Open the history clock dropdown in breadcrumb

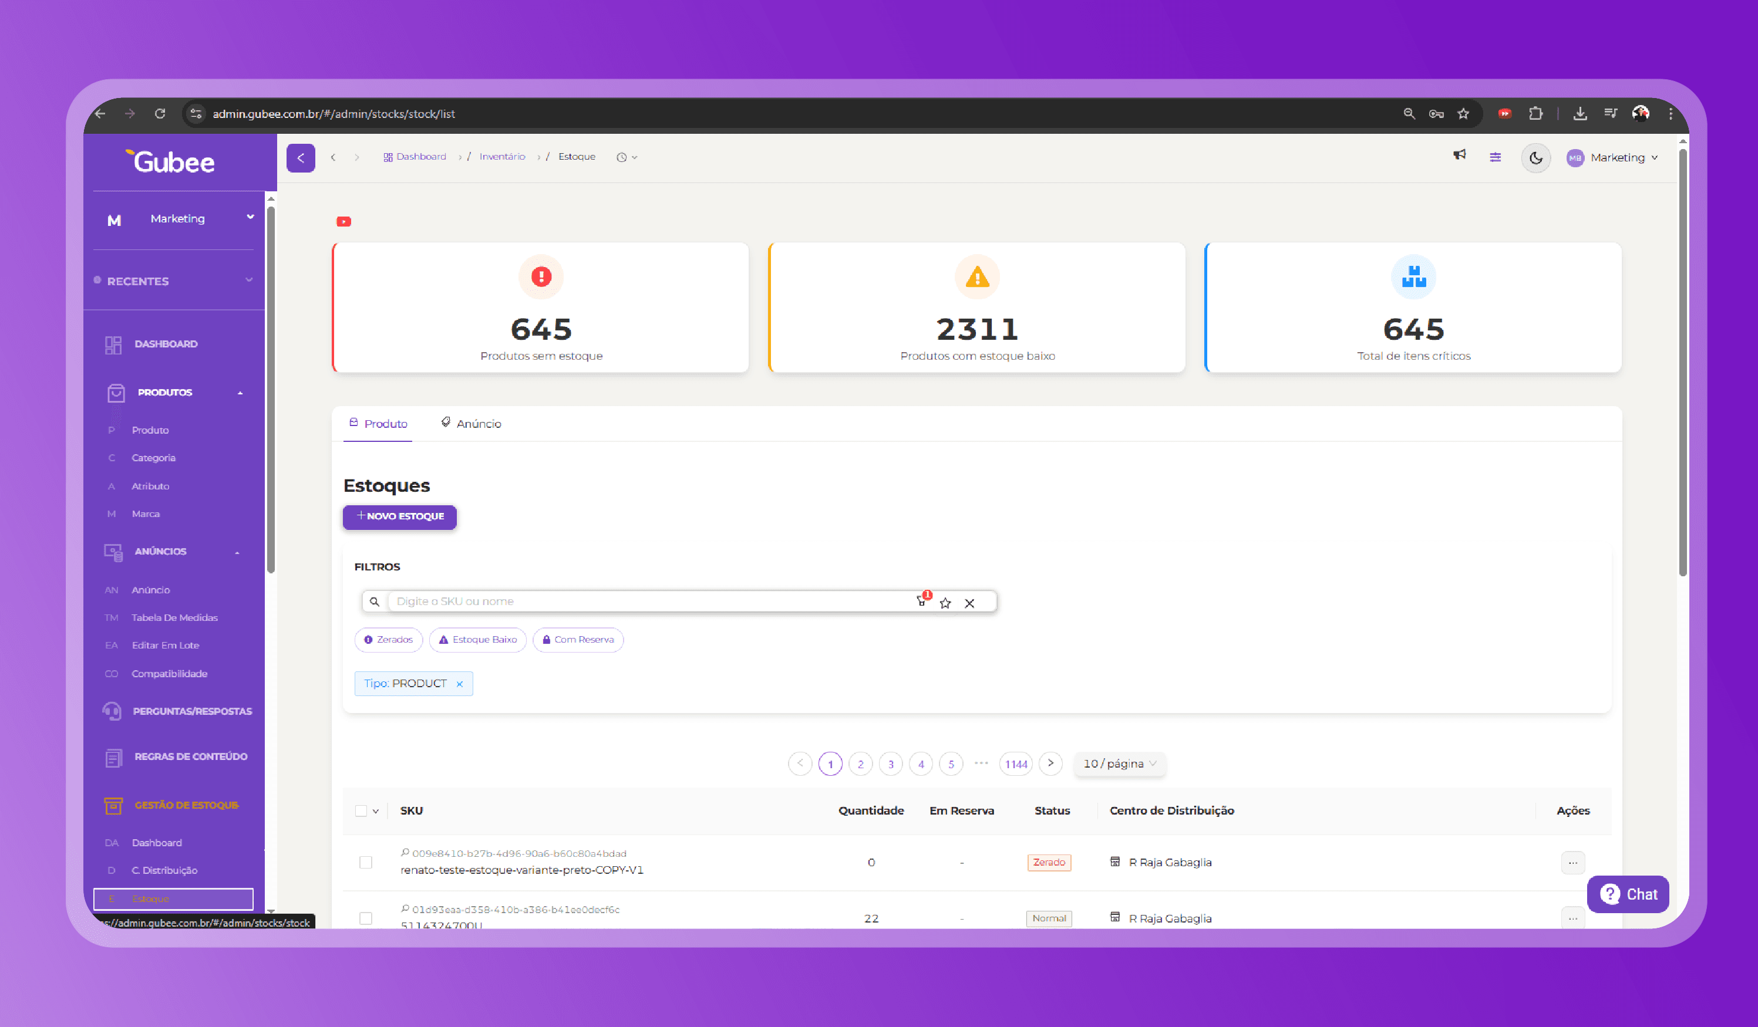627,157
